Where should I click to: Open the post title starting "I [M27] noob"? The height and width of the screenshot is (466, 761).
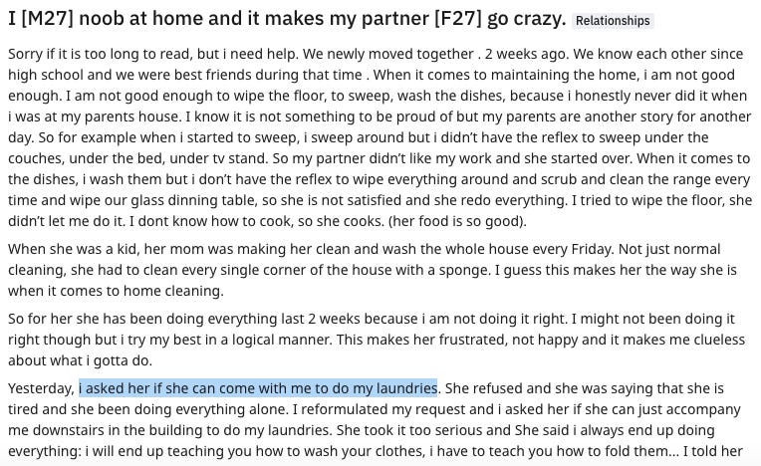[287, 19]
